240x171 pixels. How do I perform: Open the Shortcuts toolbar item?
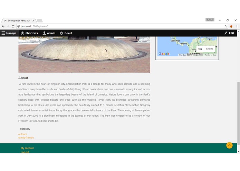pyautogui.click(x=29, y=33)
